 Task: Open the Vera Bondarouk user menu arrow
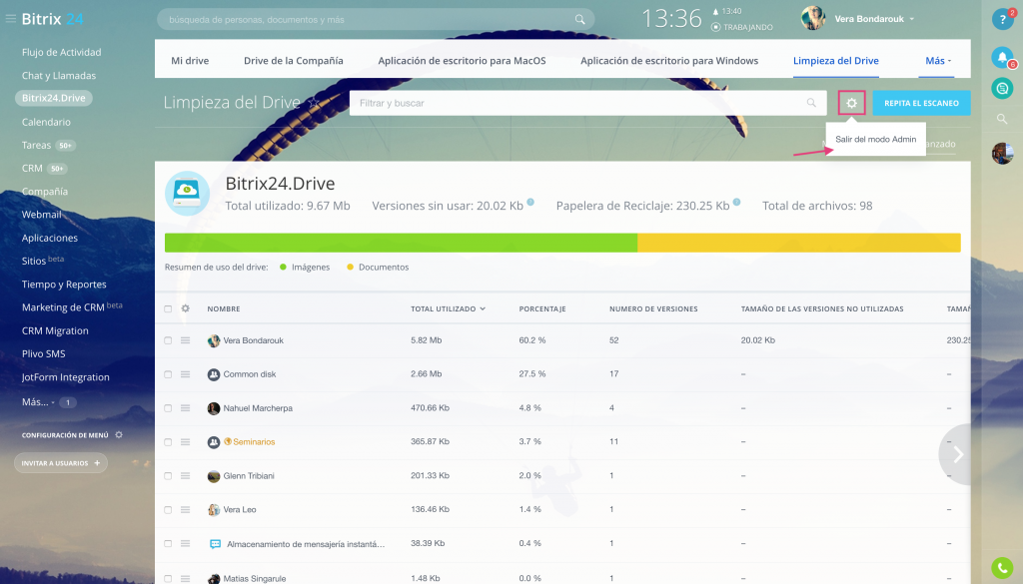pyautogui.click(x=911, y=19)
